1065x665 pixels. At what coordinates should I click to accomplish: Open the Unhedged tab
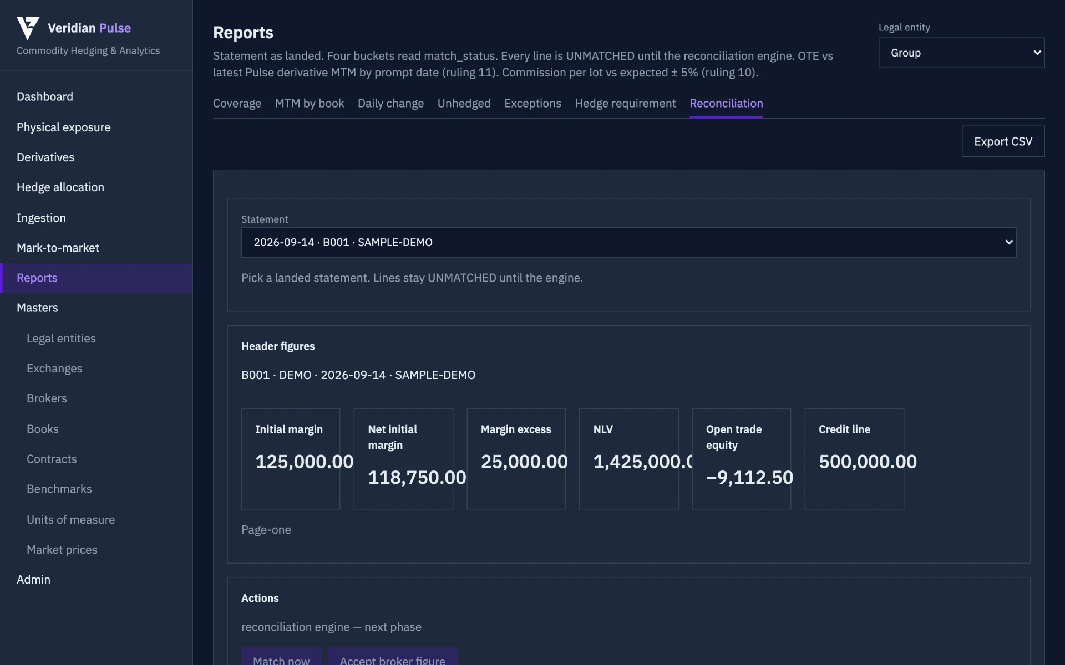point(464,103)
